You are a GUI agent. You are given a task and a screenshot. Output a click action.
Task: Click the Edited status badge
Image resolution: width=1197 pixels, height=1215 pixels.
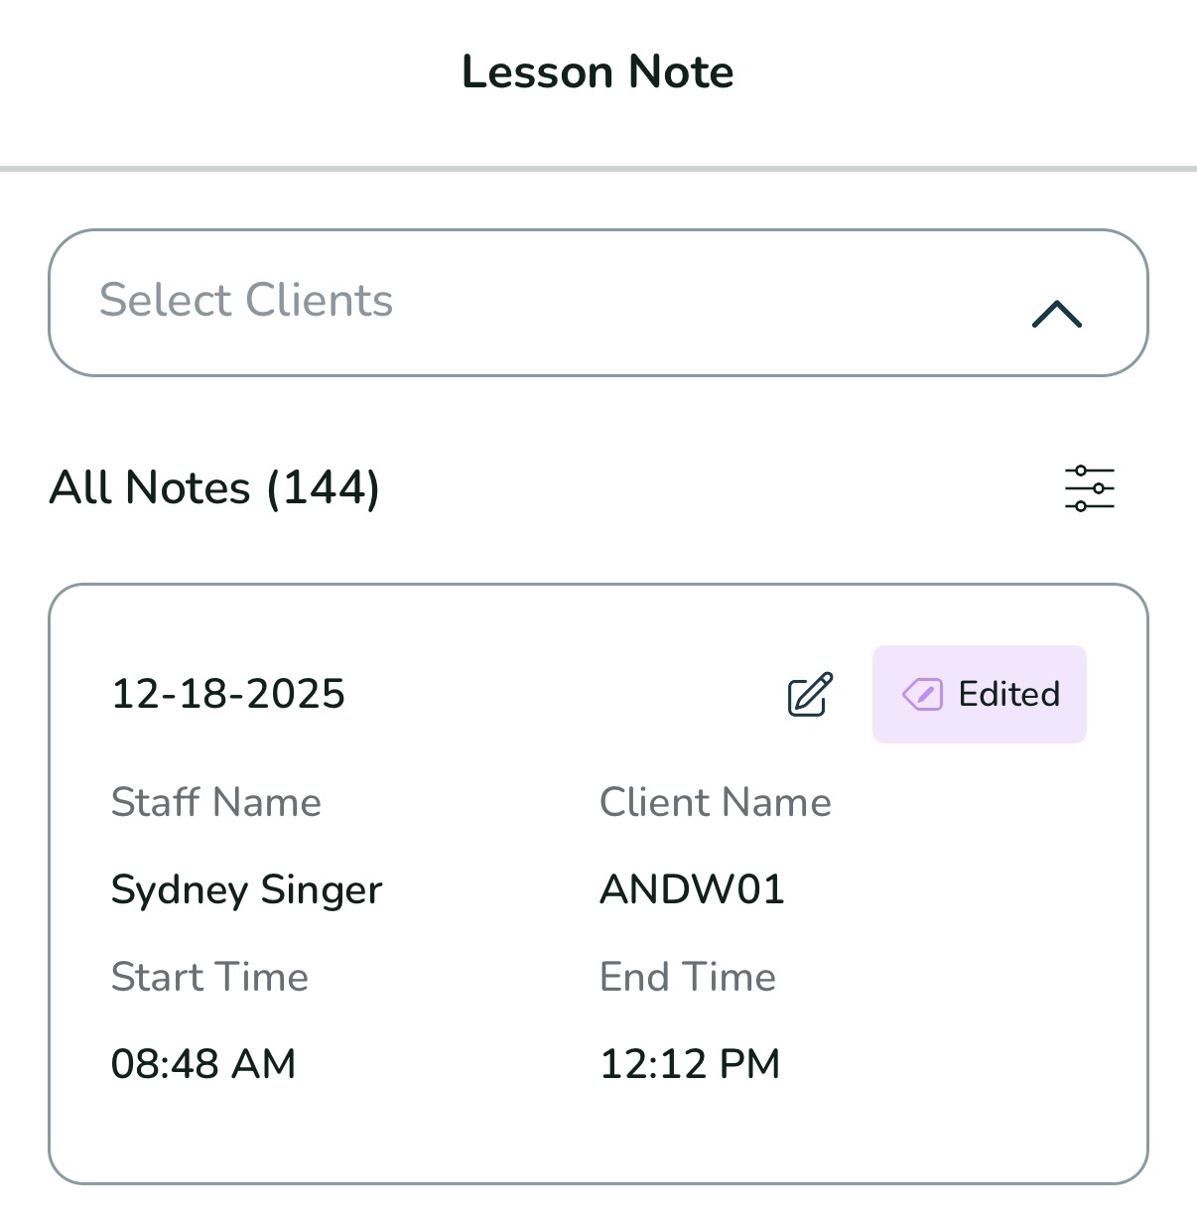[979, 695]
